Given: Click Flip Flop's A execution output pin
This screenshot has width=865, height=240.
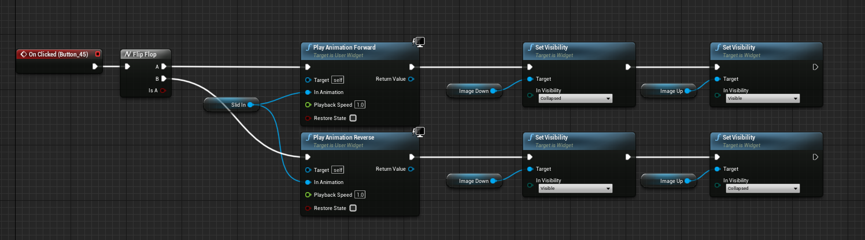Looking at the screenshot, I should point(164,67).
